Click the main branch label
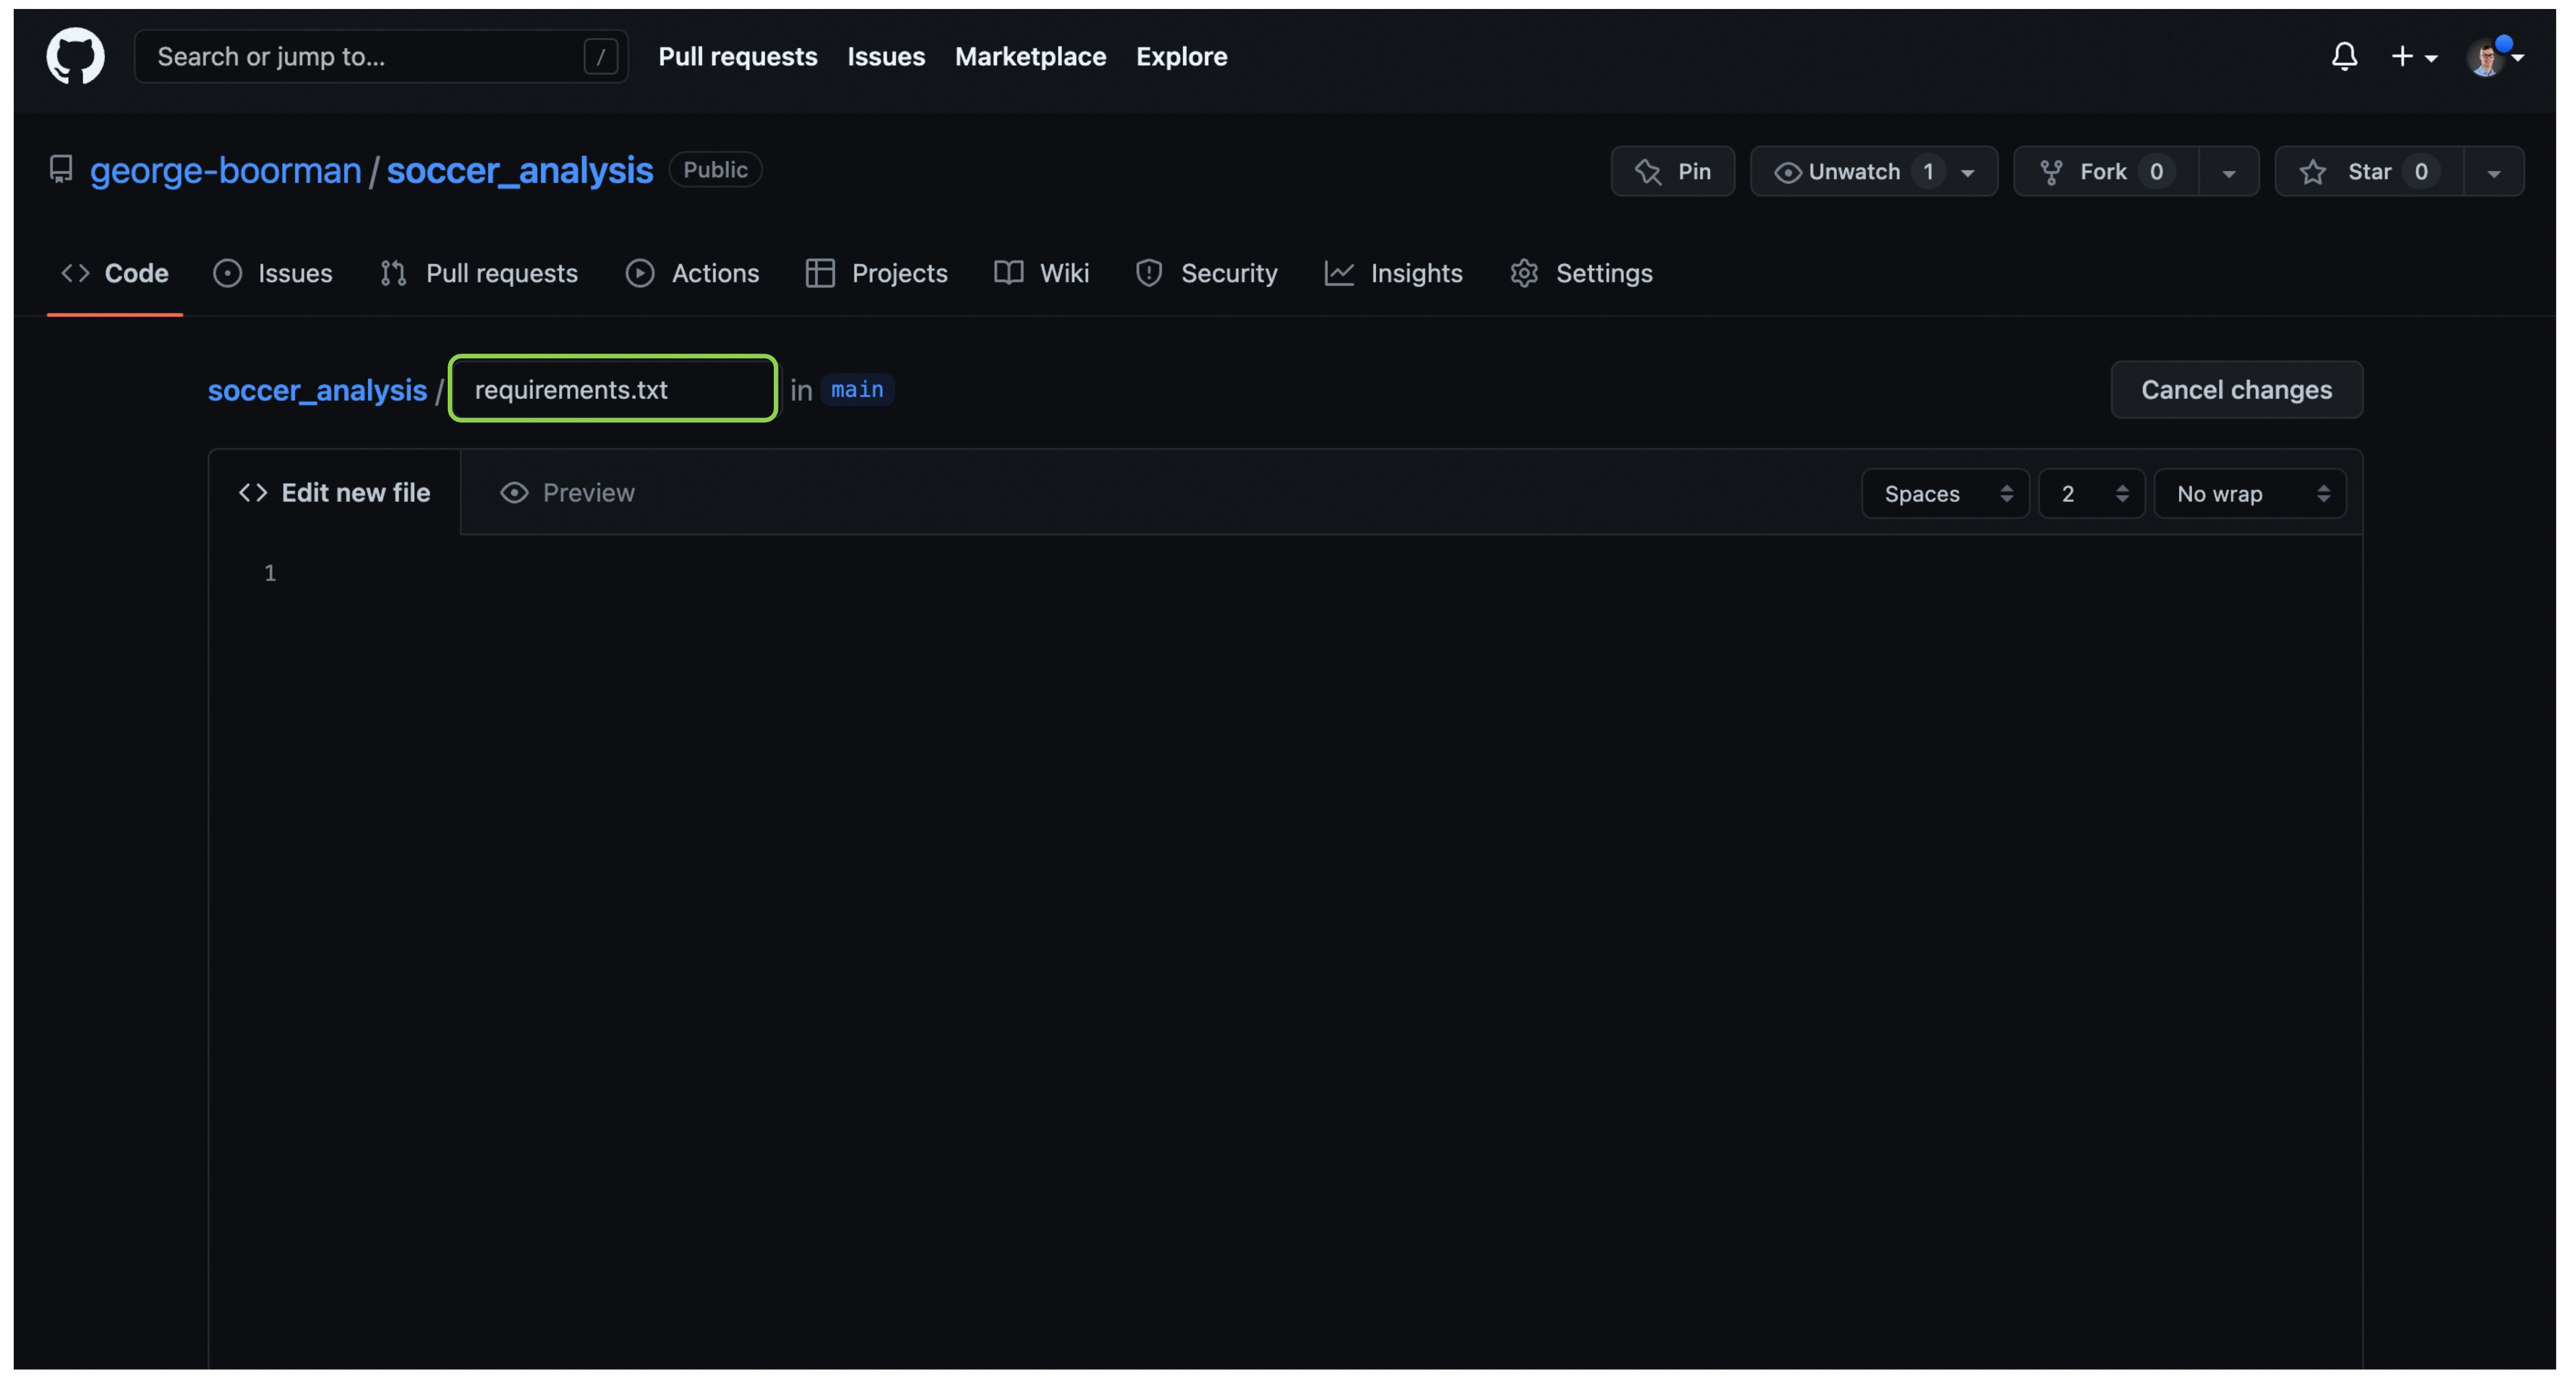2576x1391 pixels. pos(857,389)
